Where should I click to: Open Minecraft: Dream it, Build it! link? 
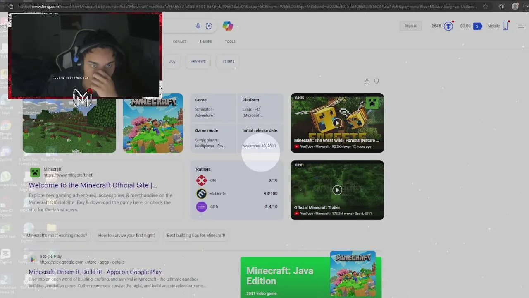[95, 272]
